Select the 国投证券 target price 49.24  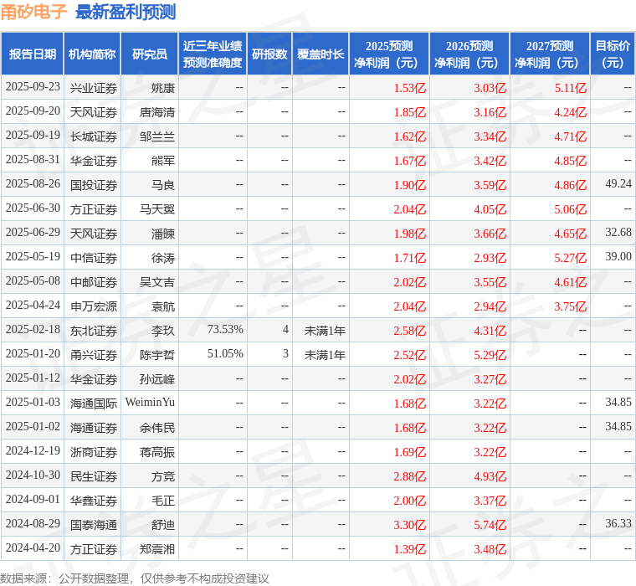618,184
